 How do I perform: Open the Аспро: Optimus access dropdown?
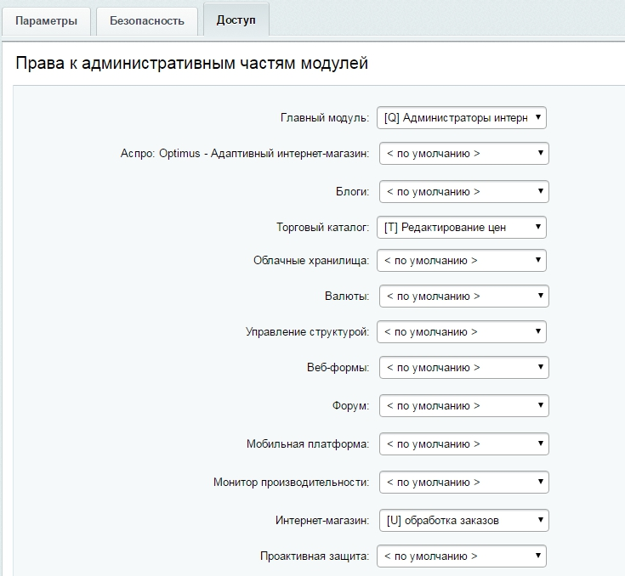point(464,154)
